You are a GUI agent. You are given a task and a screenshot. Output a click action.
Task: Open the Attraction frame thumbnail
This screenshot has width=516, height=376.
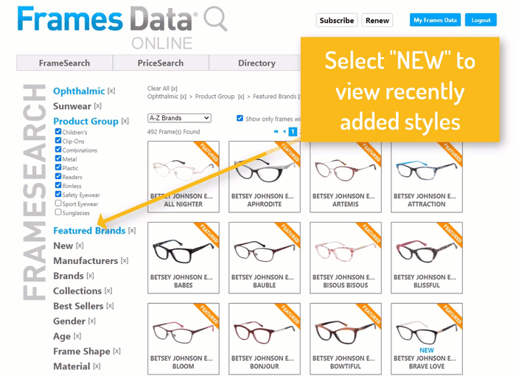point(427,176)
